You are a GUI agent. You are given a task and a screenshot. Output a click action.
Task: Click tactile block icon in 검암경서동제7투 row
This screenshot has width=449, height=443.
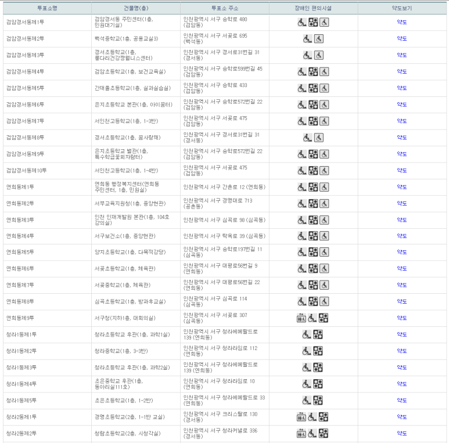[313, 121]
